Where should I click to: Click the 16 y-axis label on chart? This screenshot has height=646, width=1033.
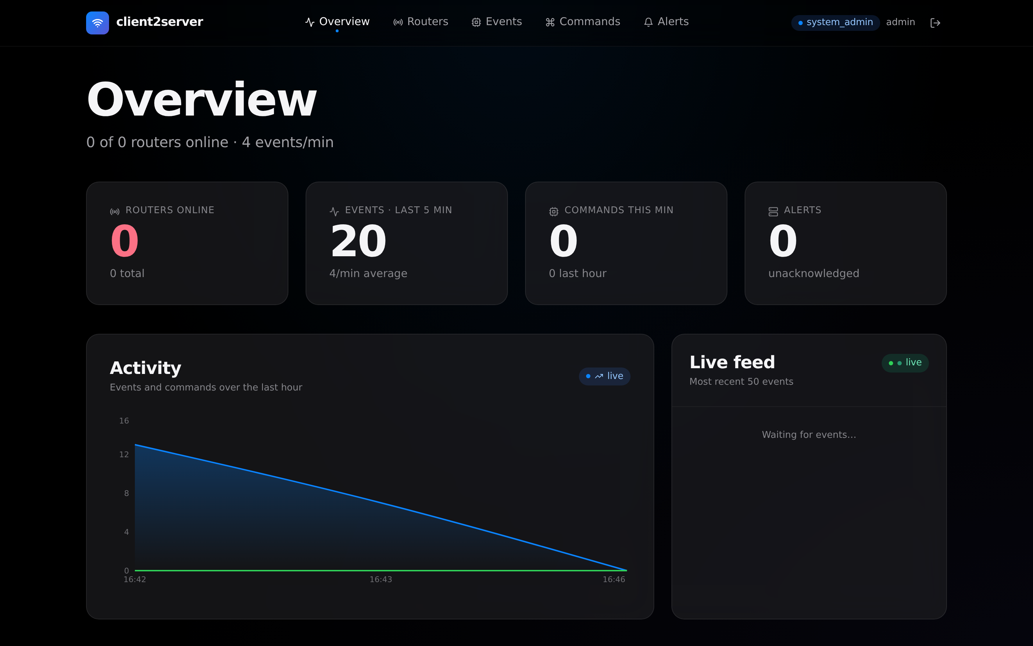pyautogui.click(x=124, y=421)
